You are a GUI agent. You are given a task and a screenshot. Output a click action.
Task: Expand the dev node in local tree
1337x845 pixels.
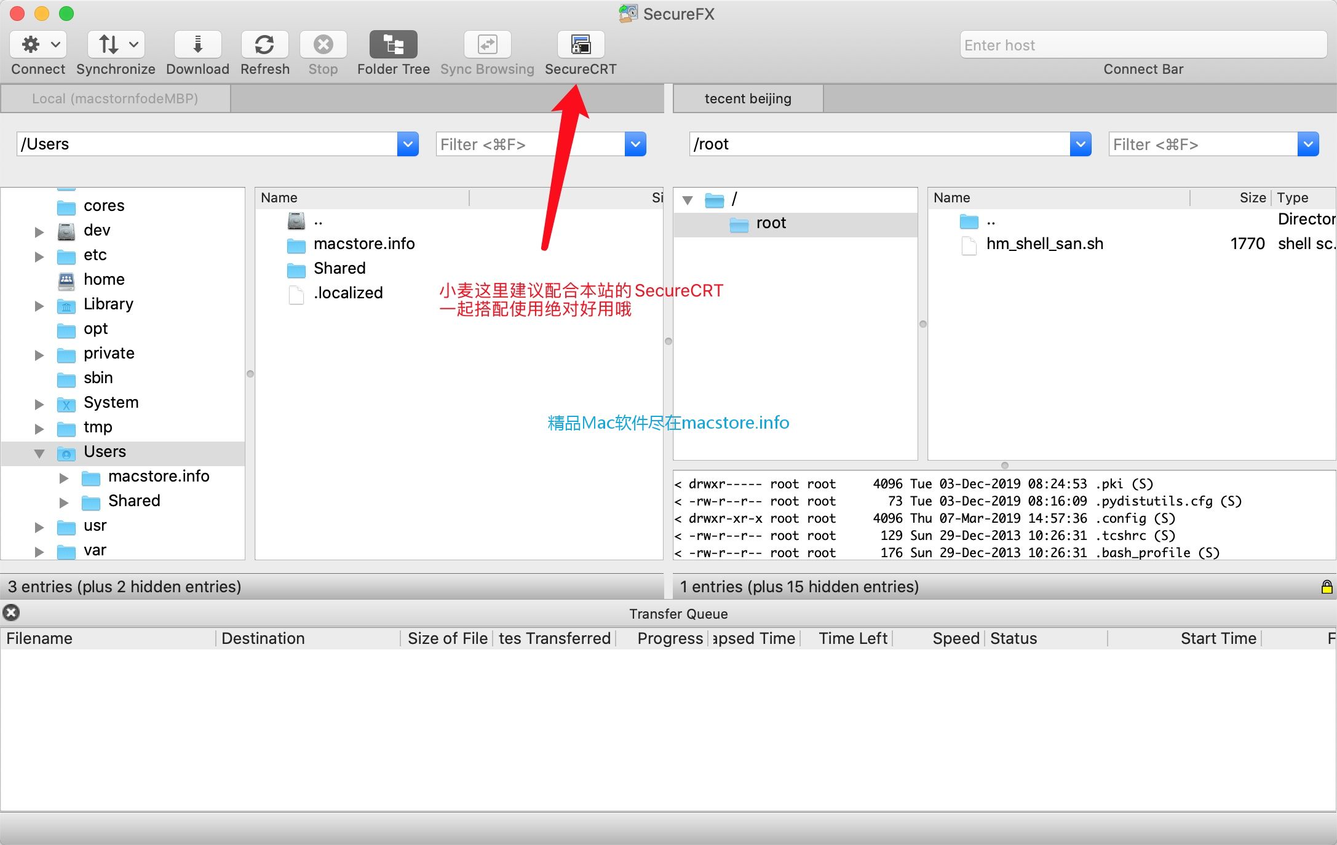tap(39, 232)
